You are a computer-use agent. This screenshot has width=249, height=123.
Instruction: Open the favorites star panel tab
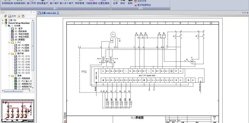pos(19,16)
